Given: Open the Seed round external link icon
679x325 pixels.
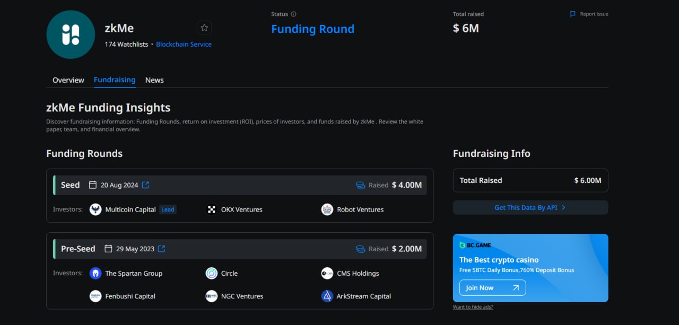Looking at the screenshot, I should 145,185.
